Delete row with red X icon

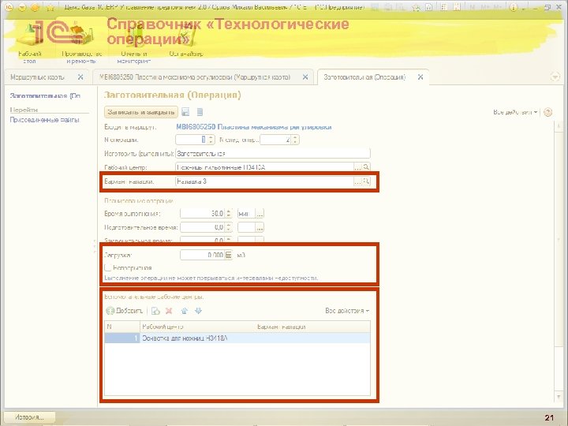coord(169,311)
